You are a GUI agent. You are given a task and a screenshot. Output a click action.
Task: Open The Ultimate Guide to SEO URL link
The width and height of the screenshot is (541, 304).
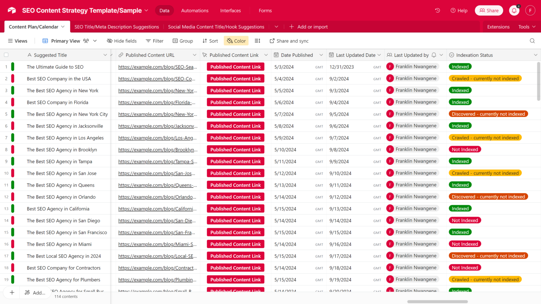coord(158,67)
